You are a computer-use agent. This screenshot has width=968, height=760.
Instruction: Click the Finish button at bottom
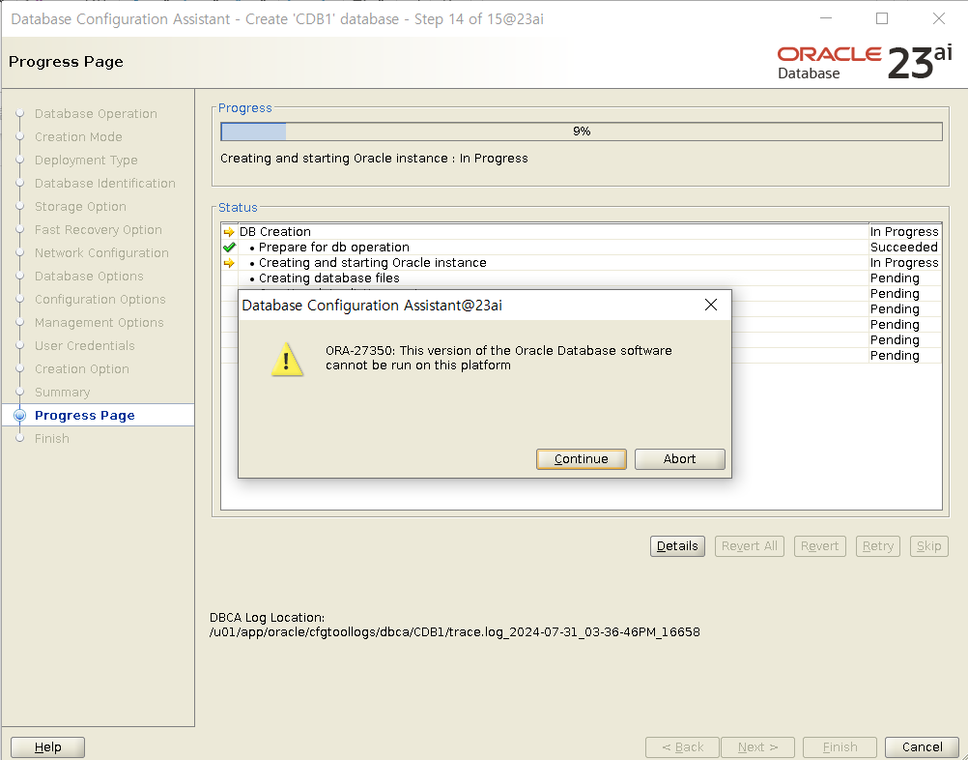pyautogui.click(x=840, y=747)
